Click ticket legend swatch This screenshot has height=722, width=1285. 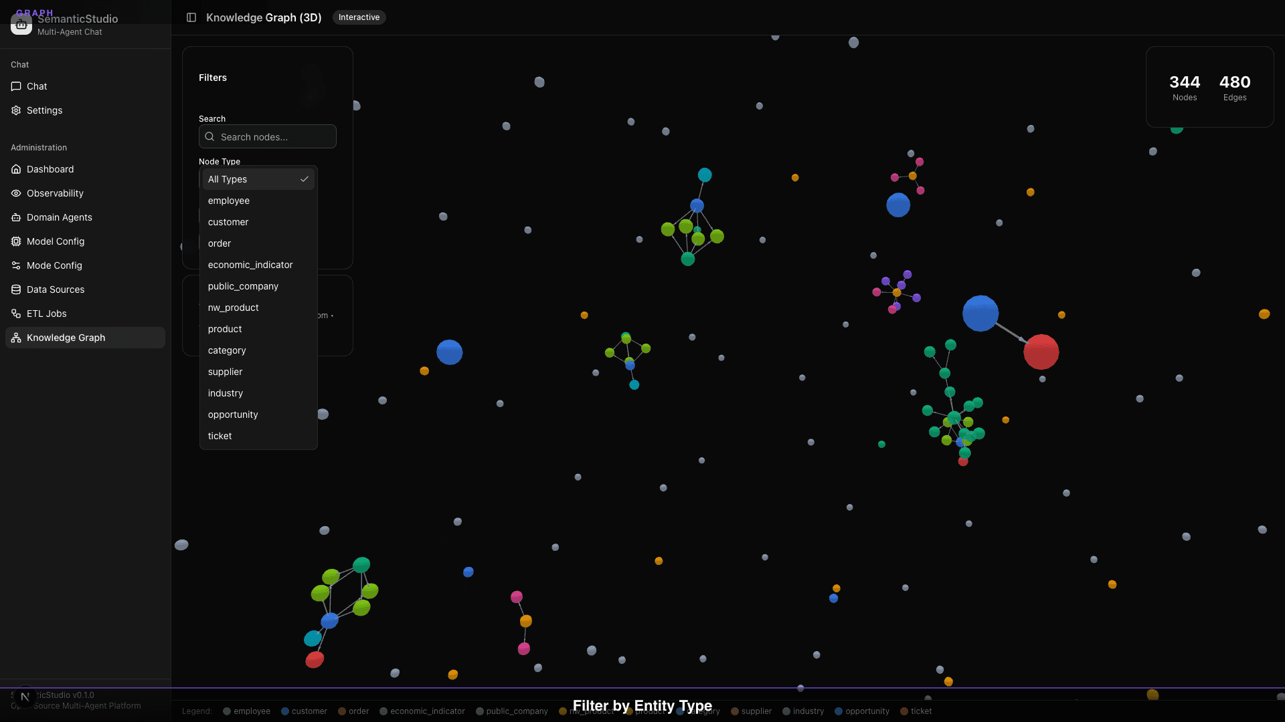click(x=904, y=711)
